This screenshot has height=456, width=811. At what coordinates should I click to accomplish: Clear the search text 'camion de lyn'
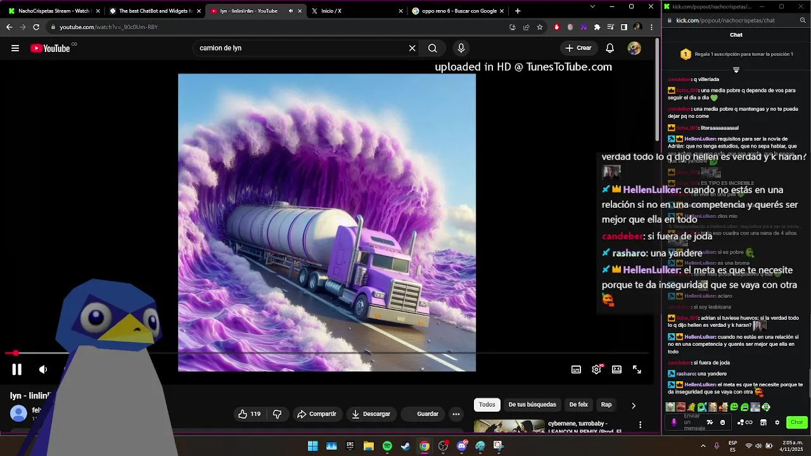click(412, 48)
